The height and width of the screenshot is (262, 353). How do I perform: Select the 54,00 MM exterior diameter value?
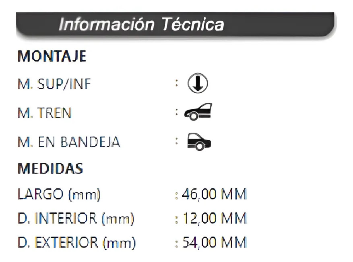coord(214,243)
